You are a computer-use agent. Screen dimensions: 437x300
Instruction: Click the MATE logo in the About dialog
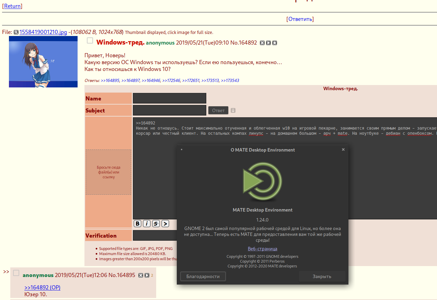(262, 181)
